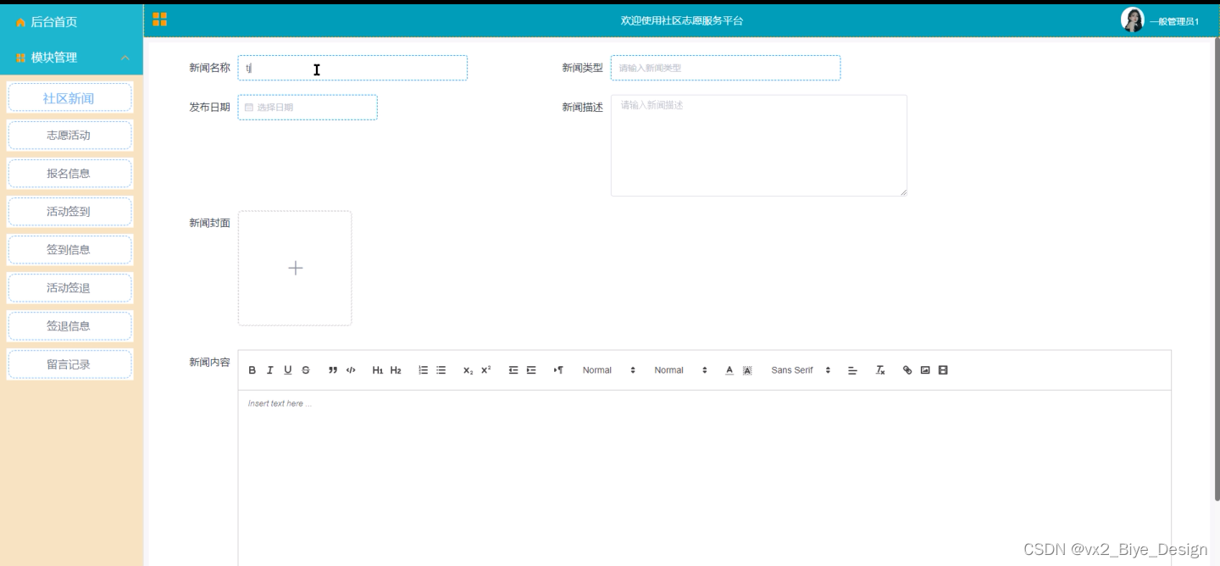Open the second Normal header dropdown

click(x=680, y=370)
